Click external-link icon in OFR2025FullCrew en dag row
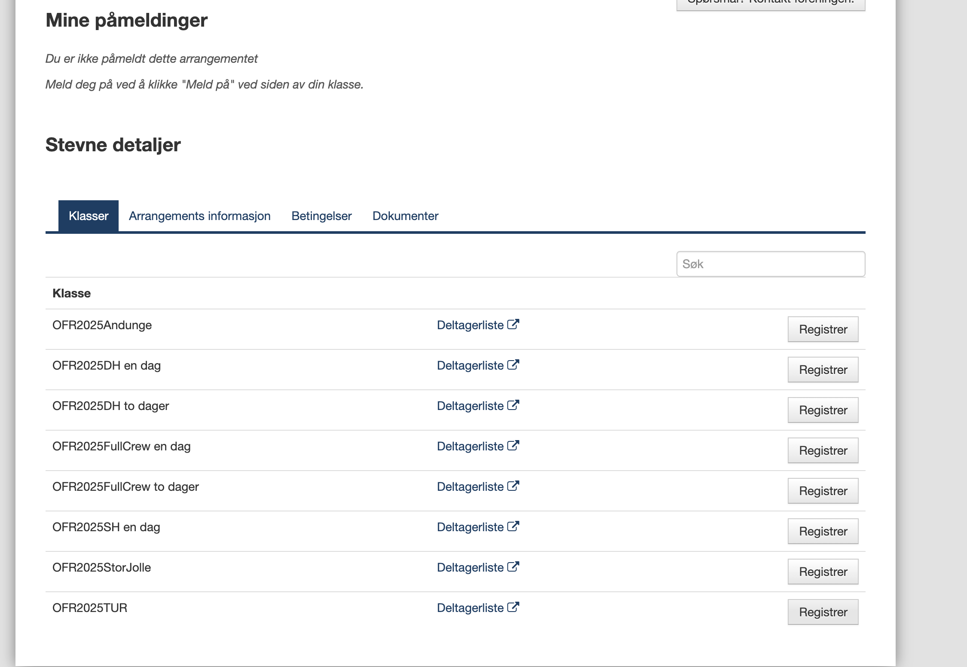Screen dimensions: 967x667 click(513, 446)
